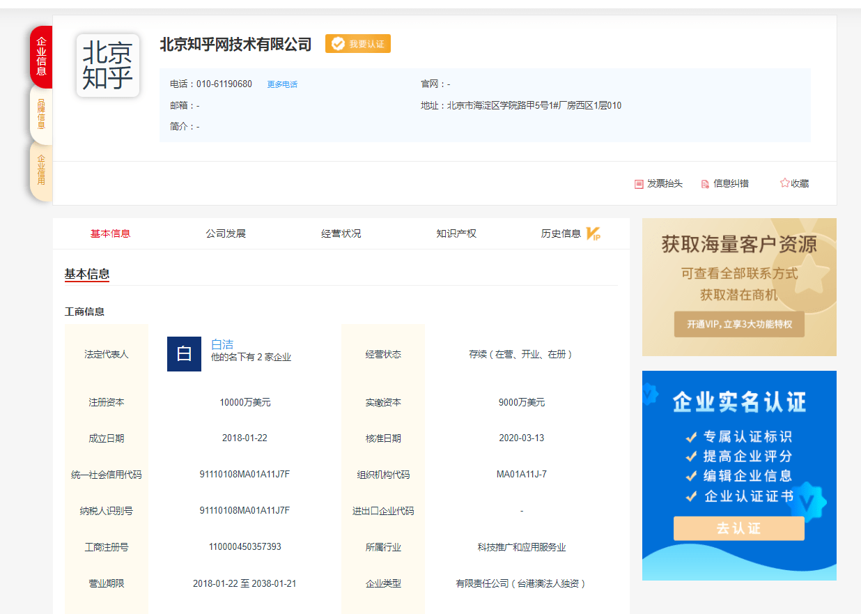The height and width of the screenshot is (614, 861).
Task: Click industry value 科技推广和应用服务业
Action: click(x=522, y=547)
